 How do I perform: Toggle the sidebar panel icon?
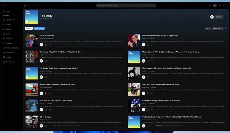click(x=25, y=5)
